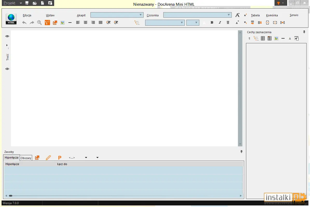
Task: Undo the last action
Action: 24,23
